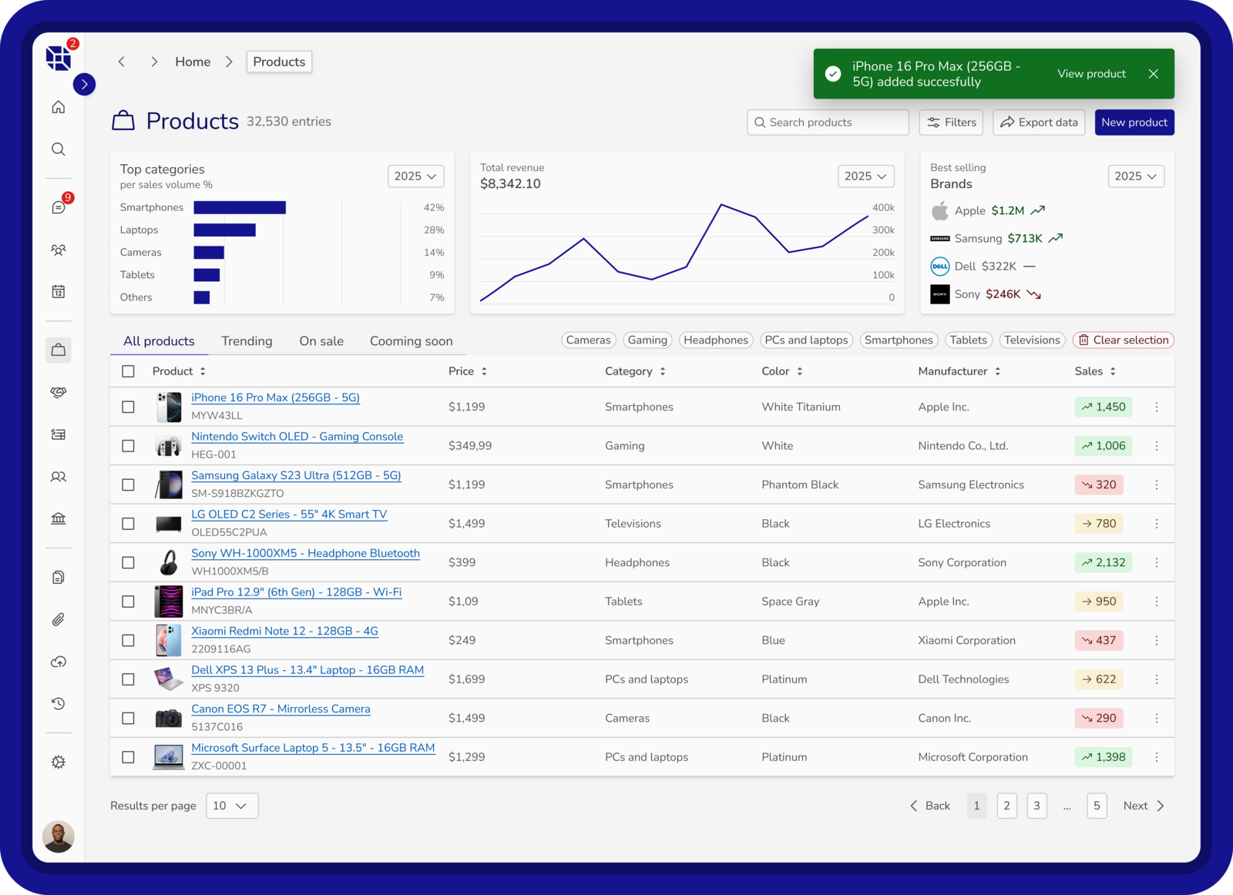This screenshot has width=1233, height=895.
Task: Open the dollar invoice list sidebar icon
Action: [x=59, y=434]
